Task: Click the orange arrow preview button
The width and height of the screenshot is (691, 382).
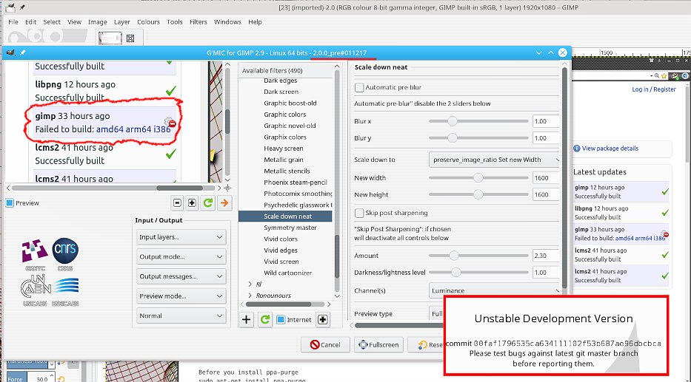Action: [x=224, y=202]
